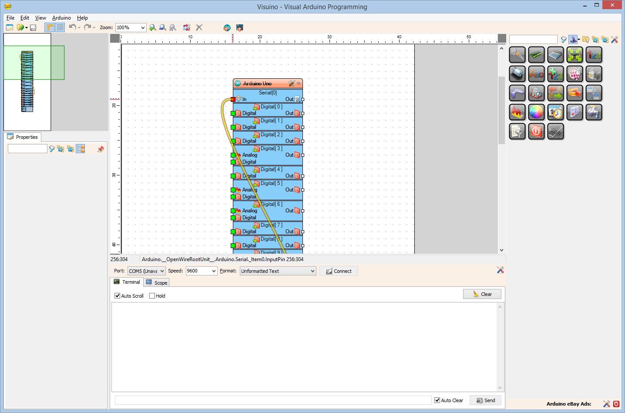This screenshot has height=413, width=625.
Task: Click the filter funnel icon above the component palette
Action: [x=563, y=40]
